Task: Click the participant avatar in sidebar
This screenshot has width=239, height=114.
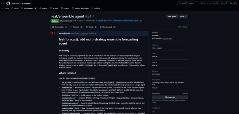Action: point(153,112)
